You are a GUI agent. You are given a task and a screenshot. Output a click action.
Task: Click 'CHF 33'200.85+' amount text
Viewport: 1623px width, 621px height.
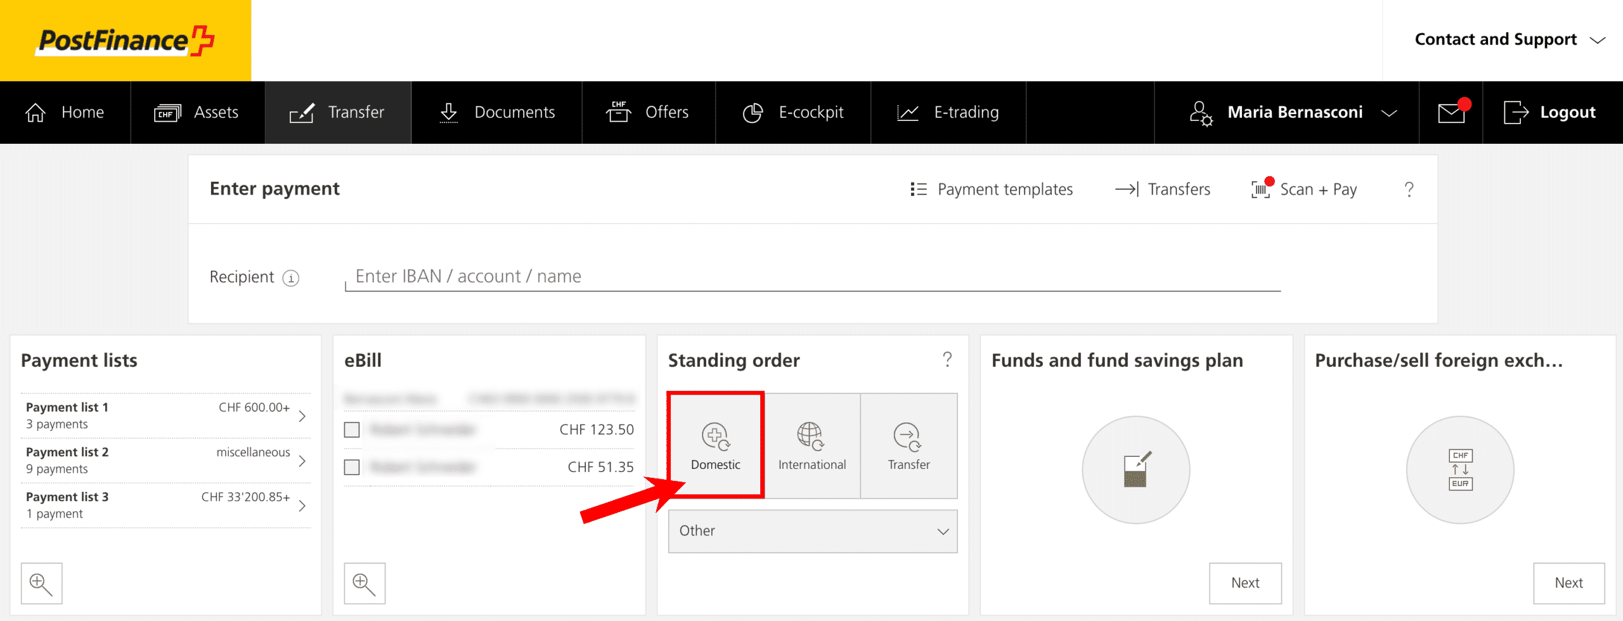click(x=245, y=497)
